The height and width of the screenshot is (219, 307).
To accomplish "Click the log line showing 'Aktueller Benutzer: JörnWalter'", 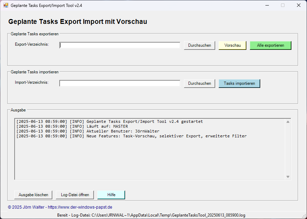I will (88, 131).
